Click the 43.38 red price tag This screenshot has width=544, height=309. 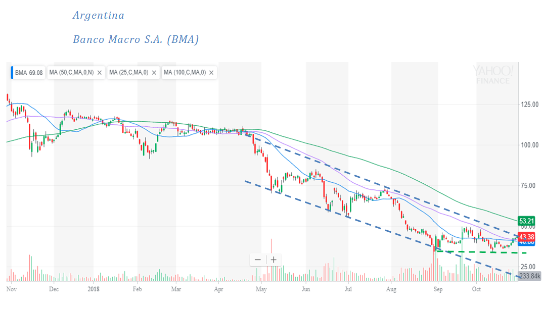526,237
